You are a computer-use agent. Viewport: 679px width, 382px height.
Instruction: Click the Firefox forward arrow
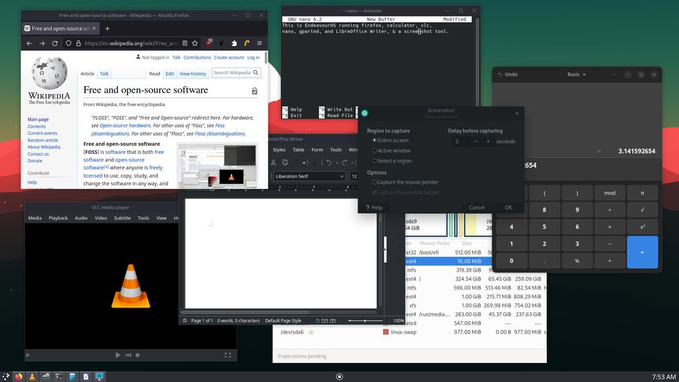42,43
